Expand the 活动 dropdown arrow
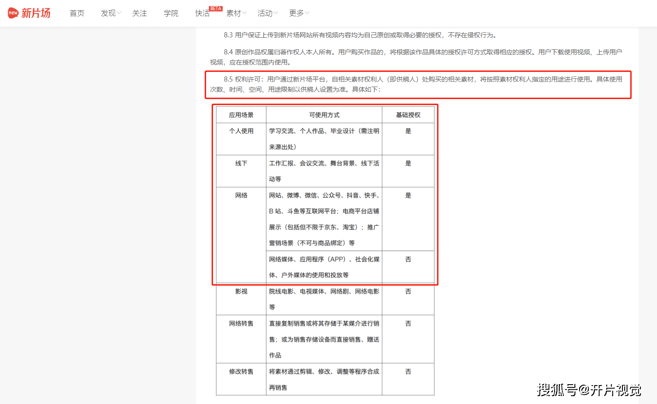This screenshot has width=657, height=404. [x=276, y=13]
